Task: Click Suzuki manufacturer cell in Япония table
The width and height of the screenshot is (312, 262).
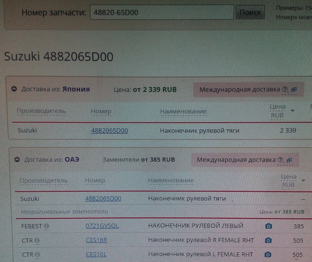Action: click(x=27, y=130)
